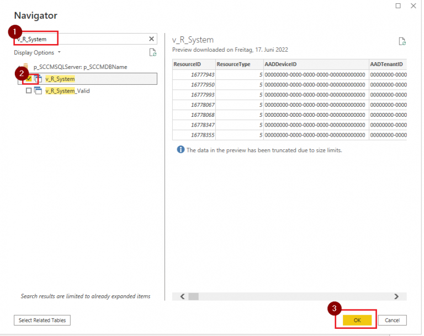Viewport: 424px width, 336px height.
Task: Select the cell with ResourceID 16777943
Action: pyautogui.click(x=194, y=75)
